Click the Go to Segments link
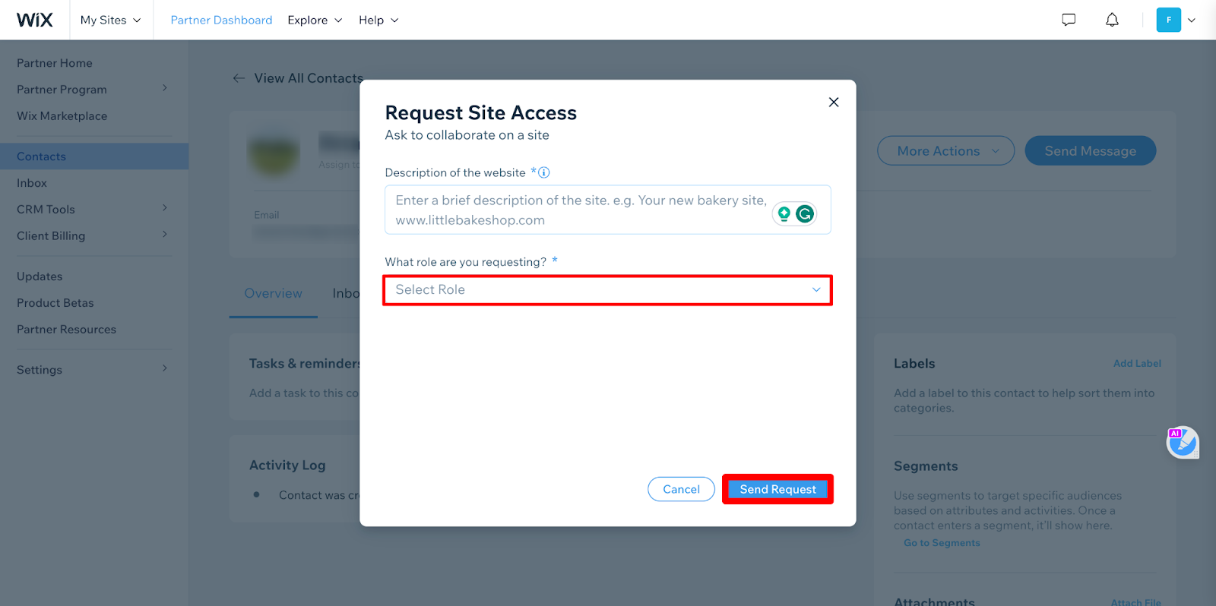Image resolution: width=1216 pixels, height=606 pixels. (942, 542)
